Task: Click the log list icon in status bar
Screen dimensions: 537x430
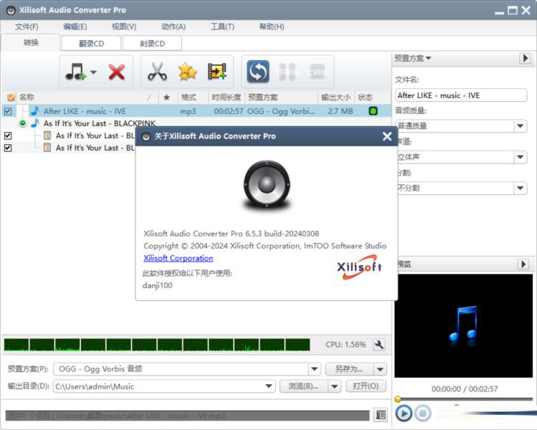Action: [381, 415]
